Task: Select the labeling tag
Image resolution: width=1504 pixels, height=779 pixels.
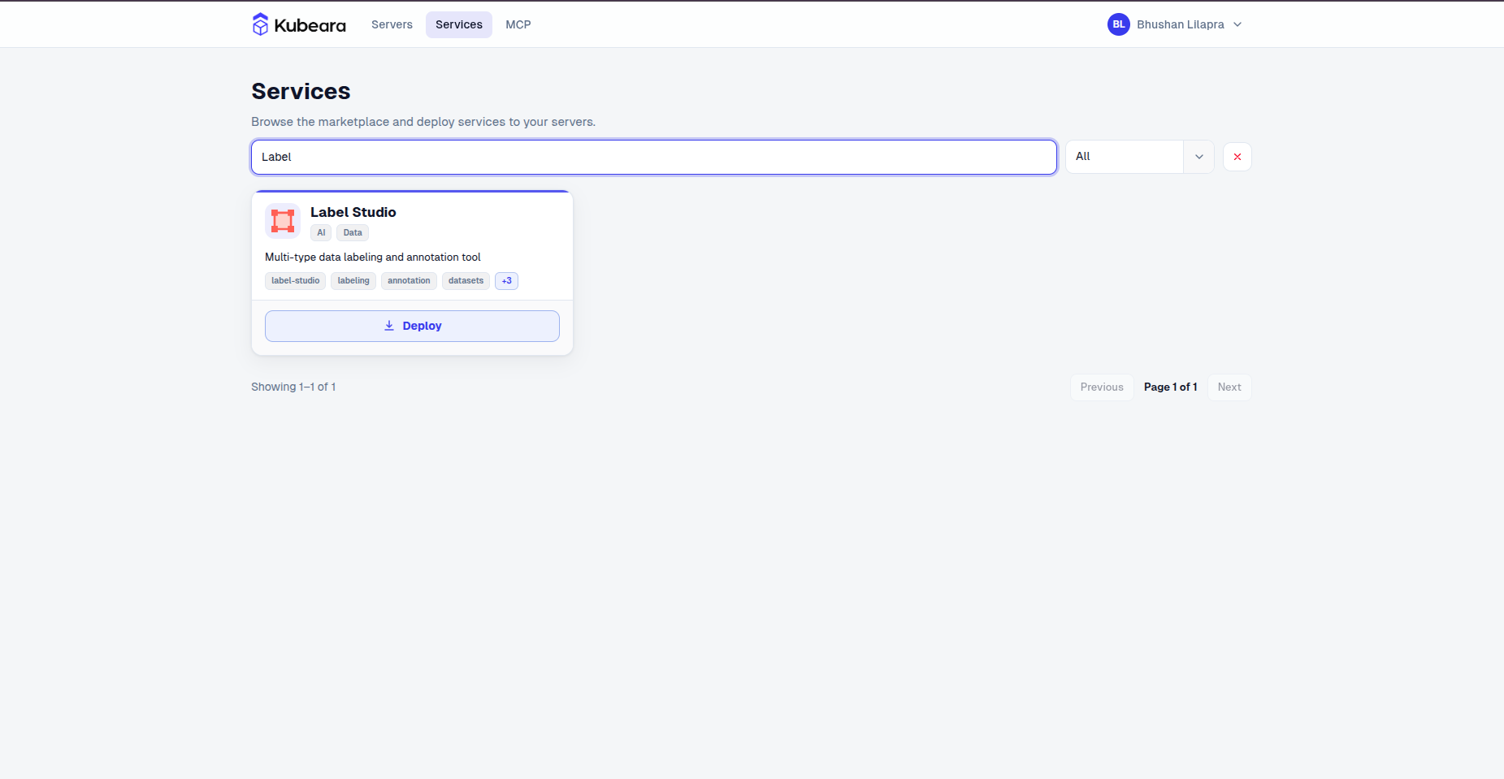Action: [353, 281]
